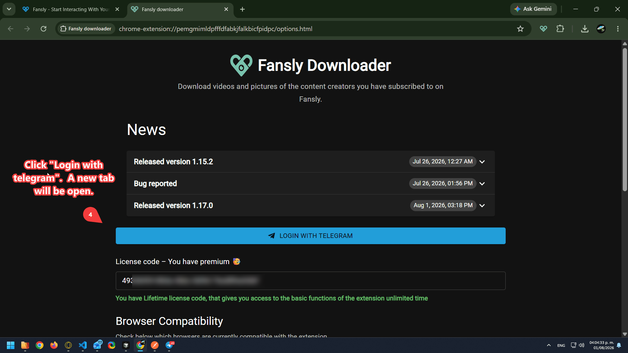The width and height of the screenshot is (628, 353).
Task: Switch to the active Chrome profile window in taskbar
Action: pyautogui.click(x=140, y=345)
